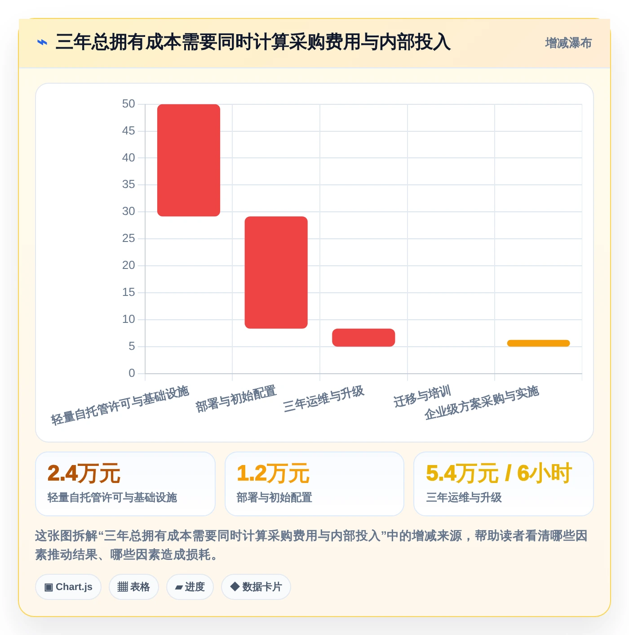This screenshot has height=635, width=629.
Task: Select the red bar for 轻量自托管许可与基础设施
Action: 189,160
